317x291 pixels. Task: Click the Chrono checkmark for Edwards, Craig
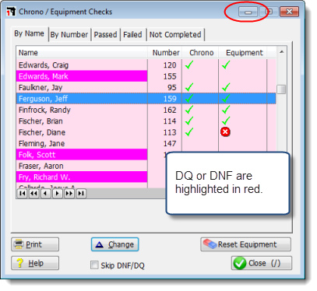(189, 65)
